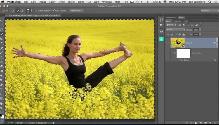Image resolution: width=219 pixels, height=125 pixels.
Task: Select the Brush tool
Action: (x=1, y=53)
